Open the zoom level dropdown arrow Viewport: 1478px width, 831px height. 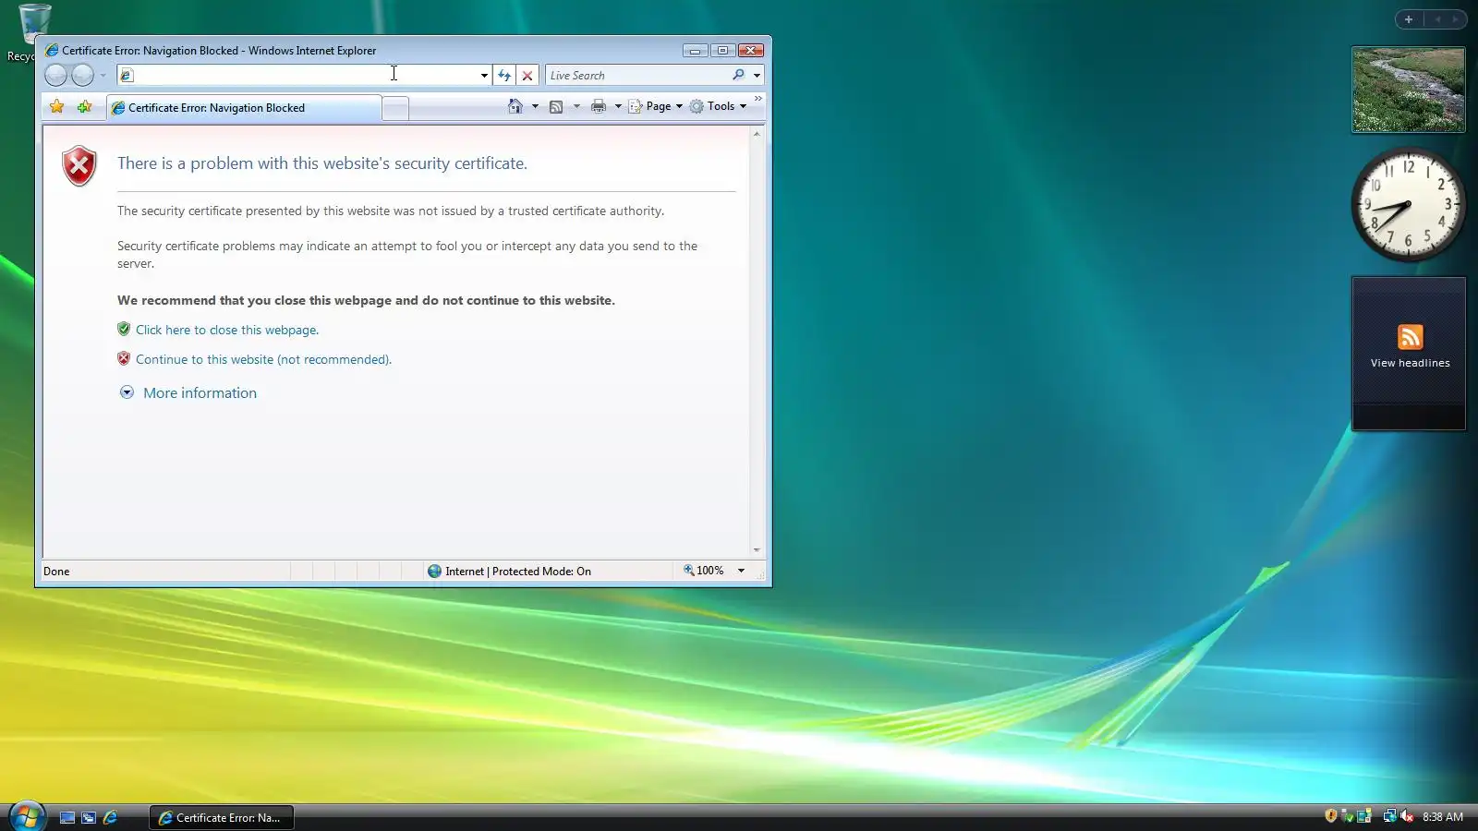pos(741,571)
